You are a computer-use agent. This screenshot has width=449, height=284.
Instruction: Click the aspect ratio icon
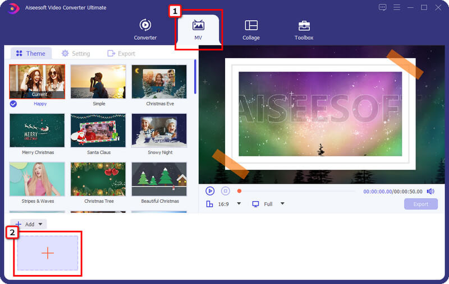coord(209,204)
